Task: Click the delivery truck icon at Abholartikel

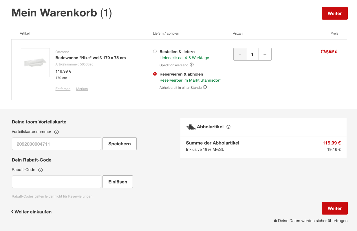Action: pyautogui.click(x=191, y=127)
